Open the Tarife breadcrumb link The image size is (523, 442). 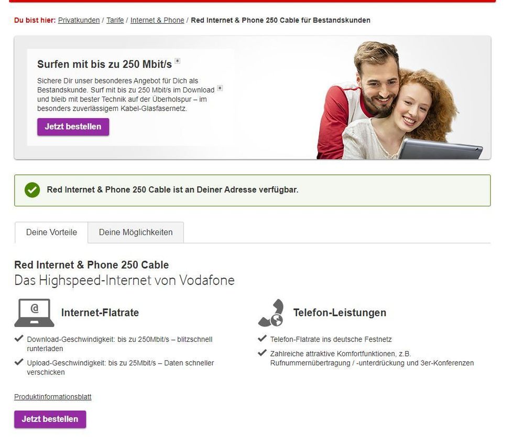click(115, 20)
